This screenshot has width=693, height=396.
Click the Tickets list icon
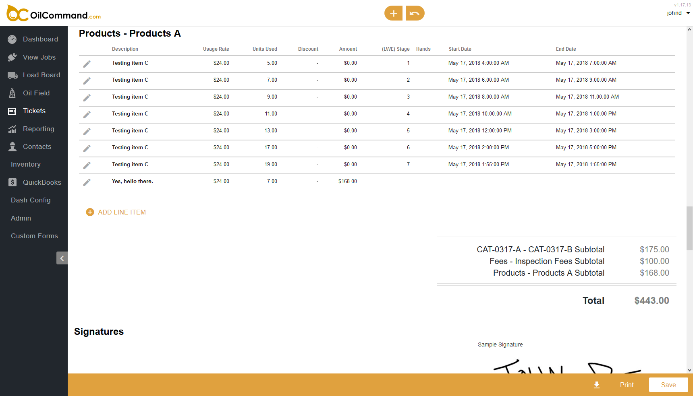coord(12,111)
